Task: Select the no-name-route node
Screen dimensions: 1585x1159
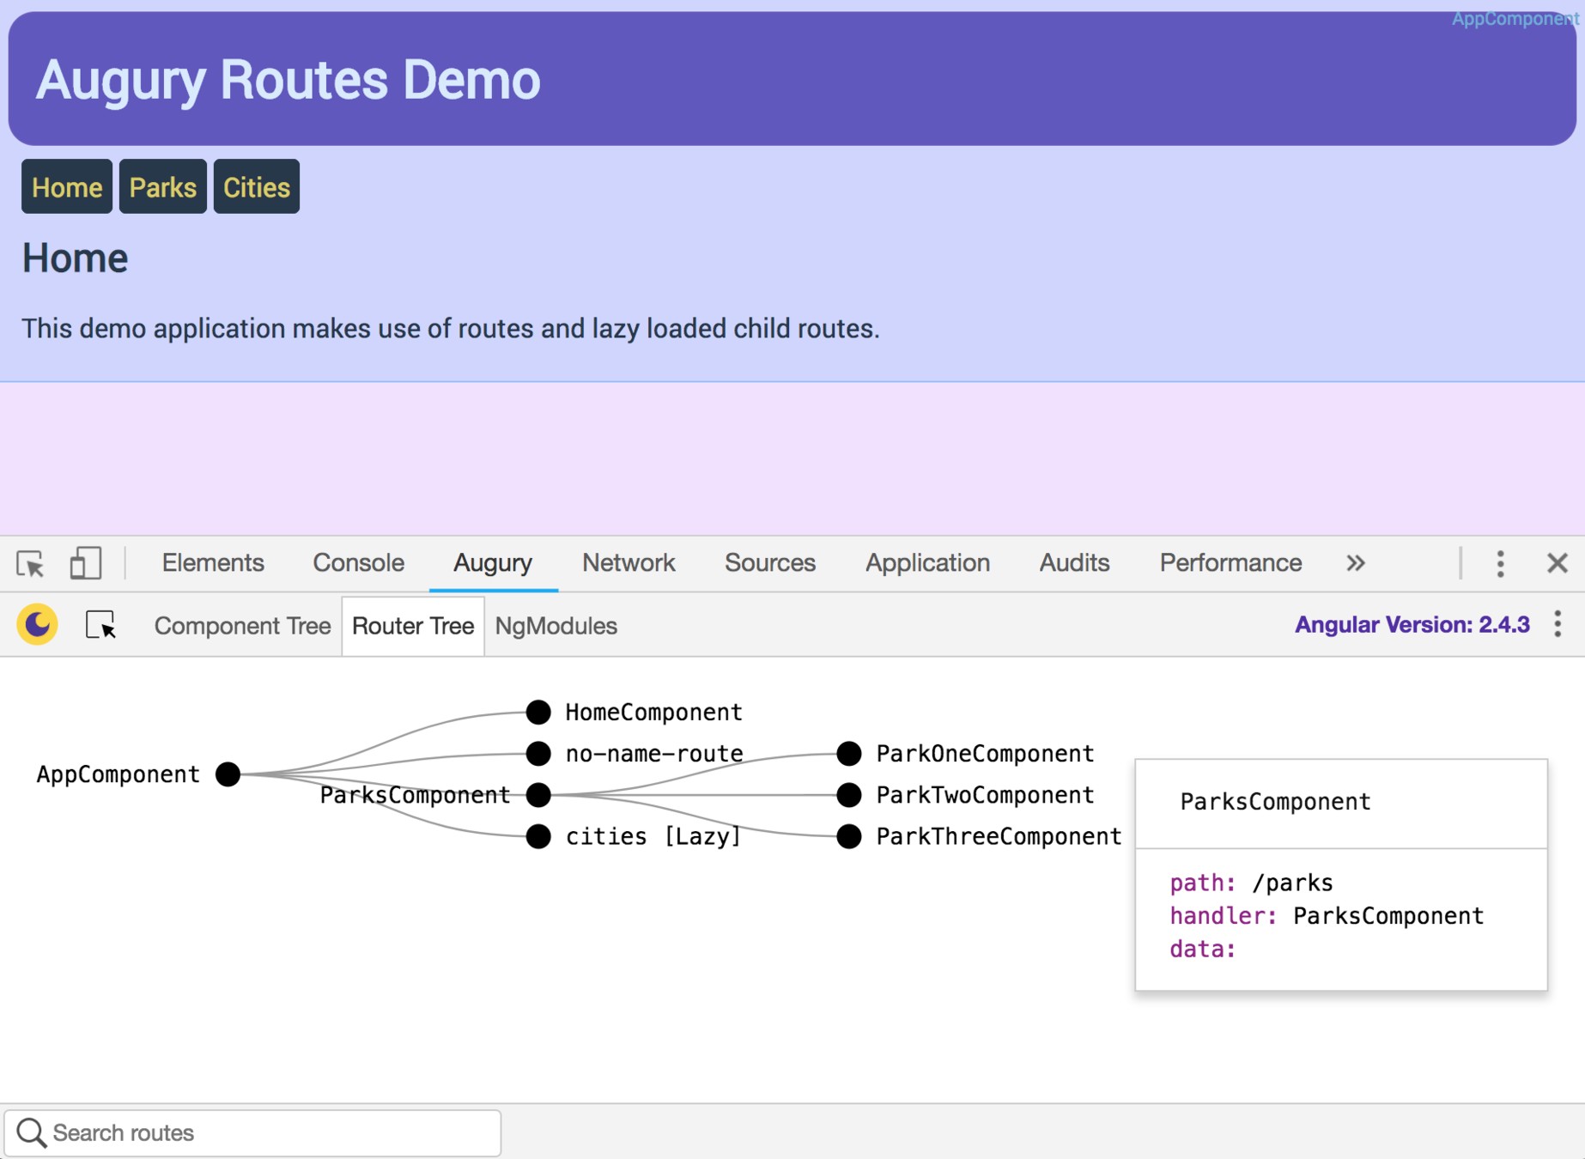Action: click(x=538, y=753)
